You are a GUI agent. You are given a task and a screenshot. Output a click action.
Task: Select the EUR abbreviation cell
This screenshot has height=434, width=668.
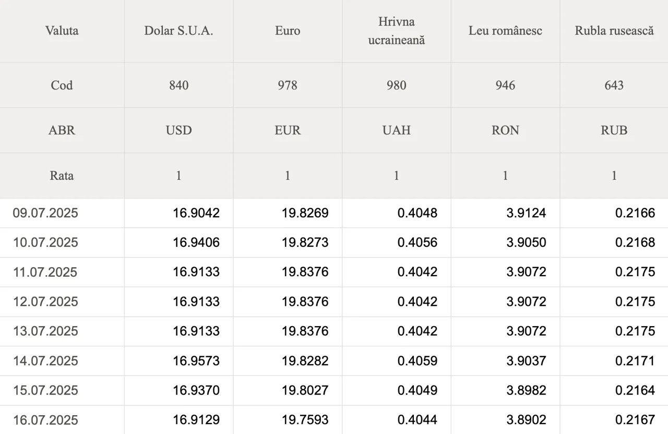tap(288, 130)
